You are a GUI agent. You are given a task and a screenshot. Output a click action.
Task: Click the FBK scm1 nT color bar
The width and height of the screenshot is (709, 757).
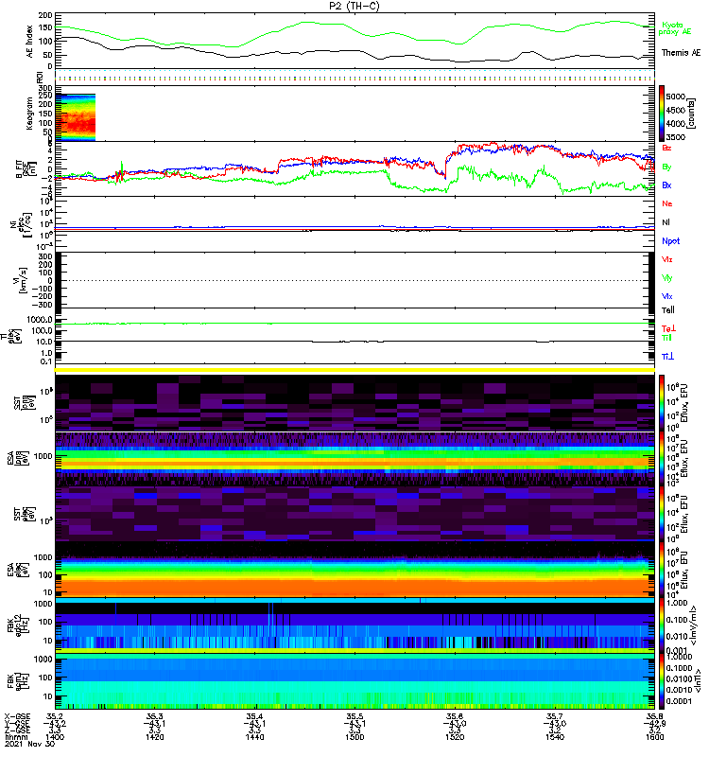click(662, 681)
